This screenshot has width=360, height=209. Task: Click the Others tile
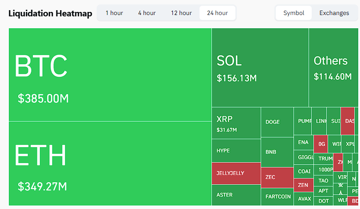coord(333,68)
